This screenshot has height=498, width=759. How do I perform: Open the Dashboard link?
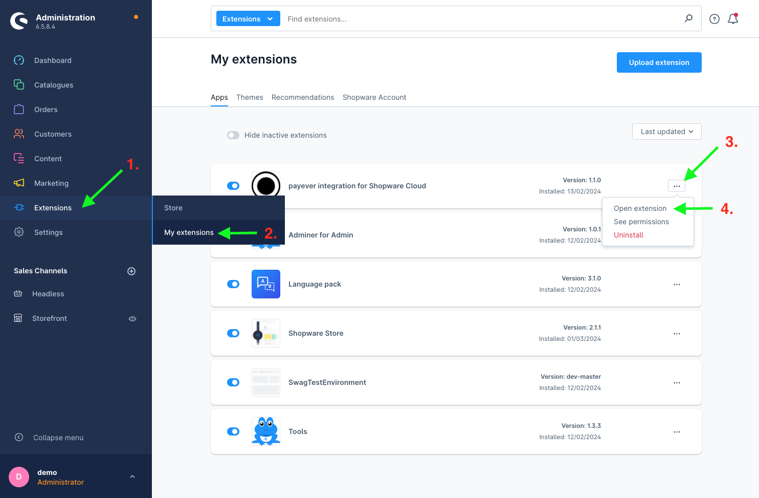coord(53,60)
